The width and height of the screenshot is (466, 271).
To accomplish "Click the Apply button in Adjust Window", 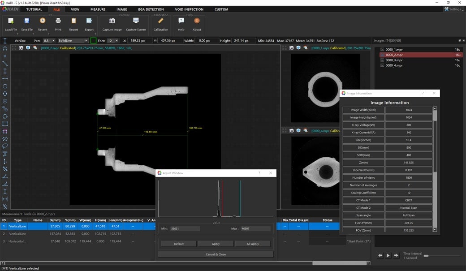I will [215, 244].
